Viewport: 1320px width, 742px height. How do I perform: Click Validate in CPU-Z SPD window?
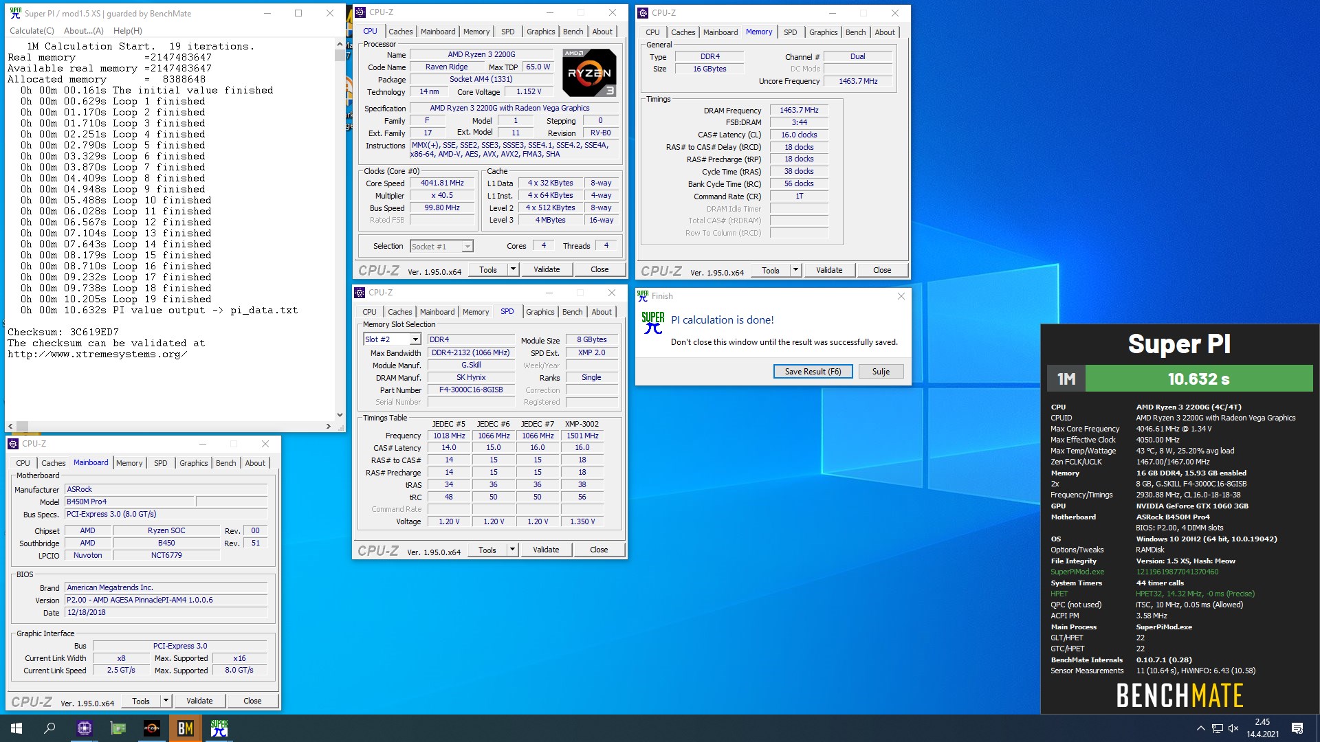point(546,550)
